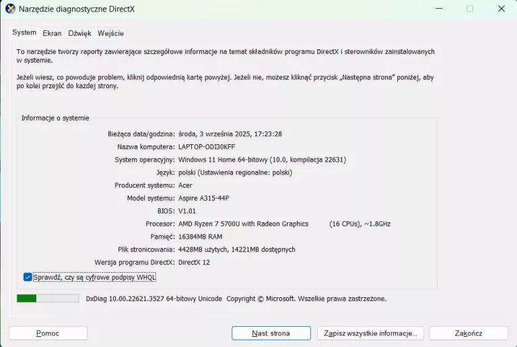Screen dimensions: 517x347
Task: Click the DirectX 12 version value
Action: point(194,262)
